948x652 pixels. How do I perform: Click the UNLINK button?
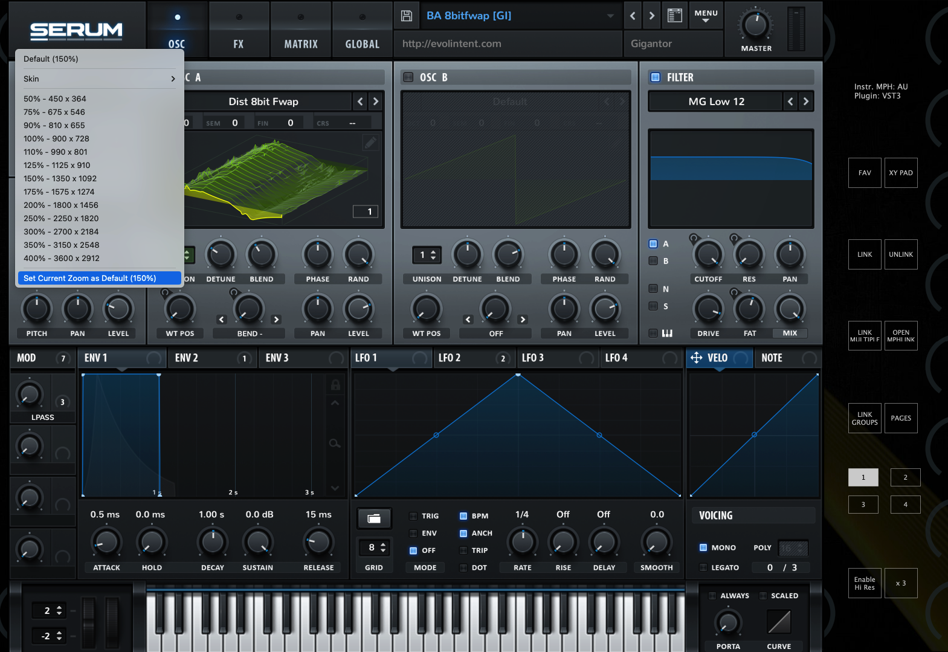901,254
